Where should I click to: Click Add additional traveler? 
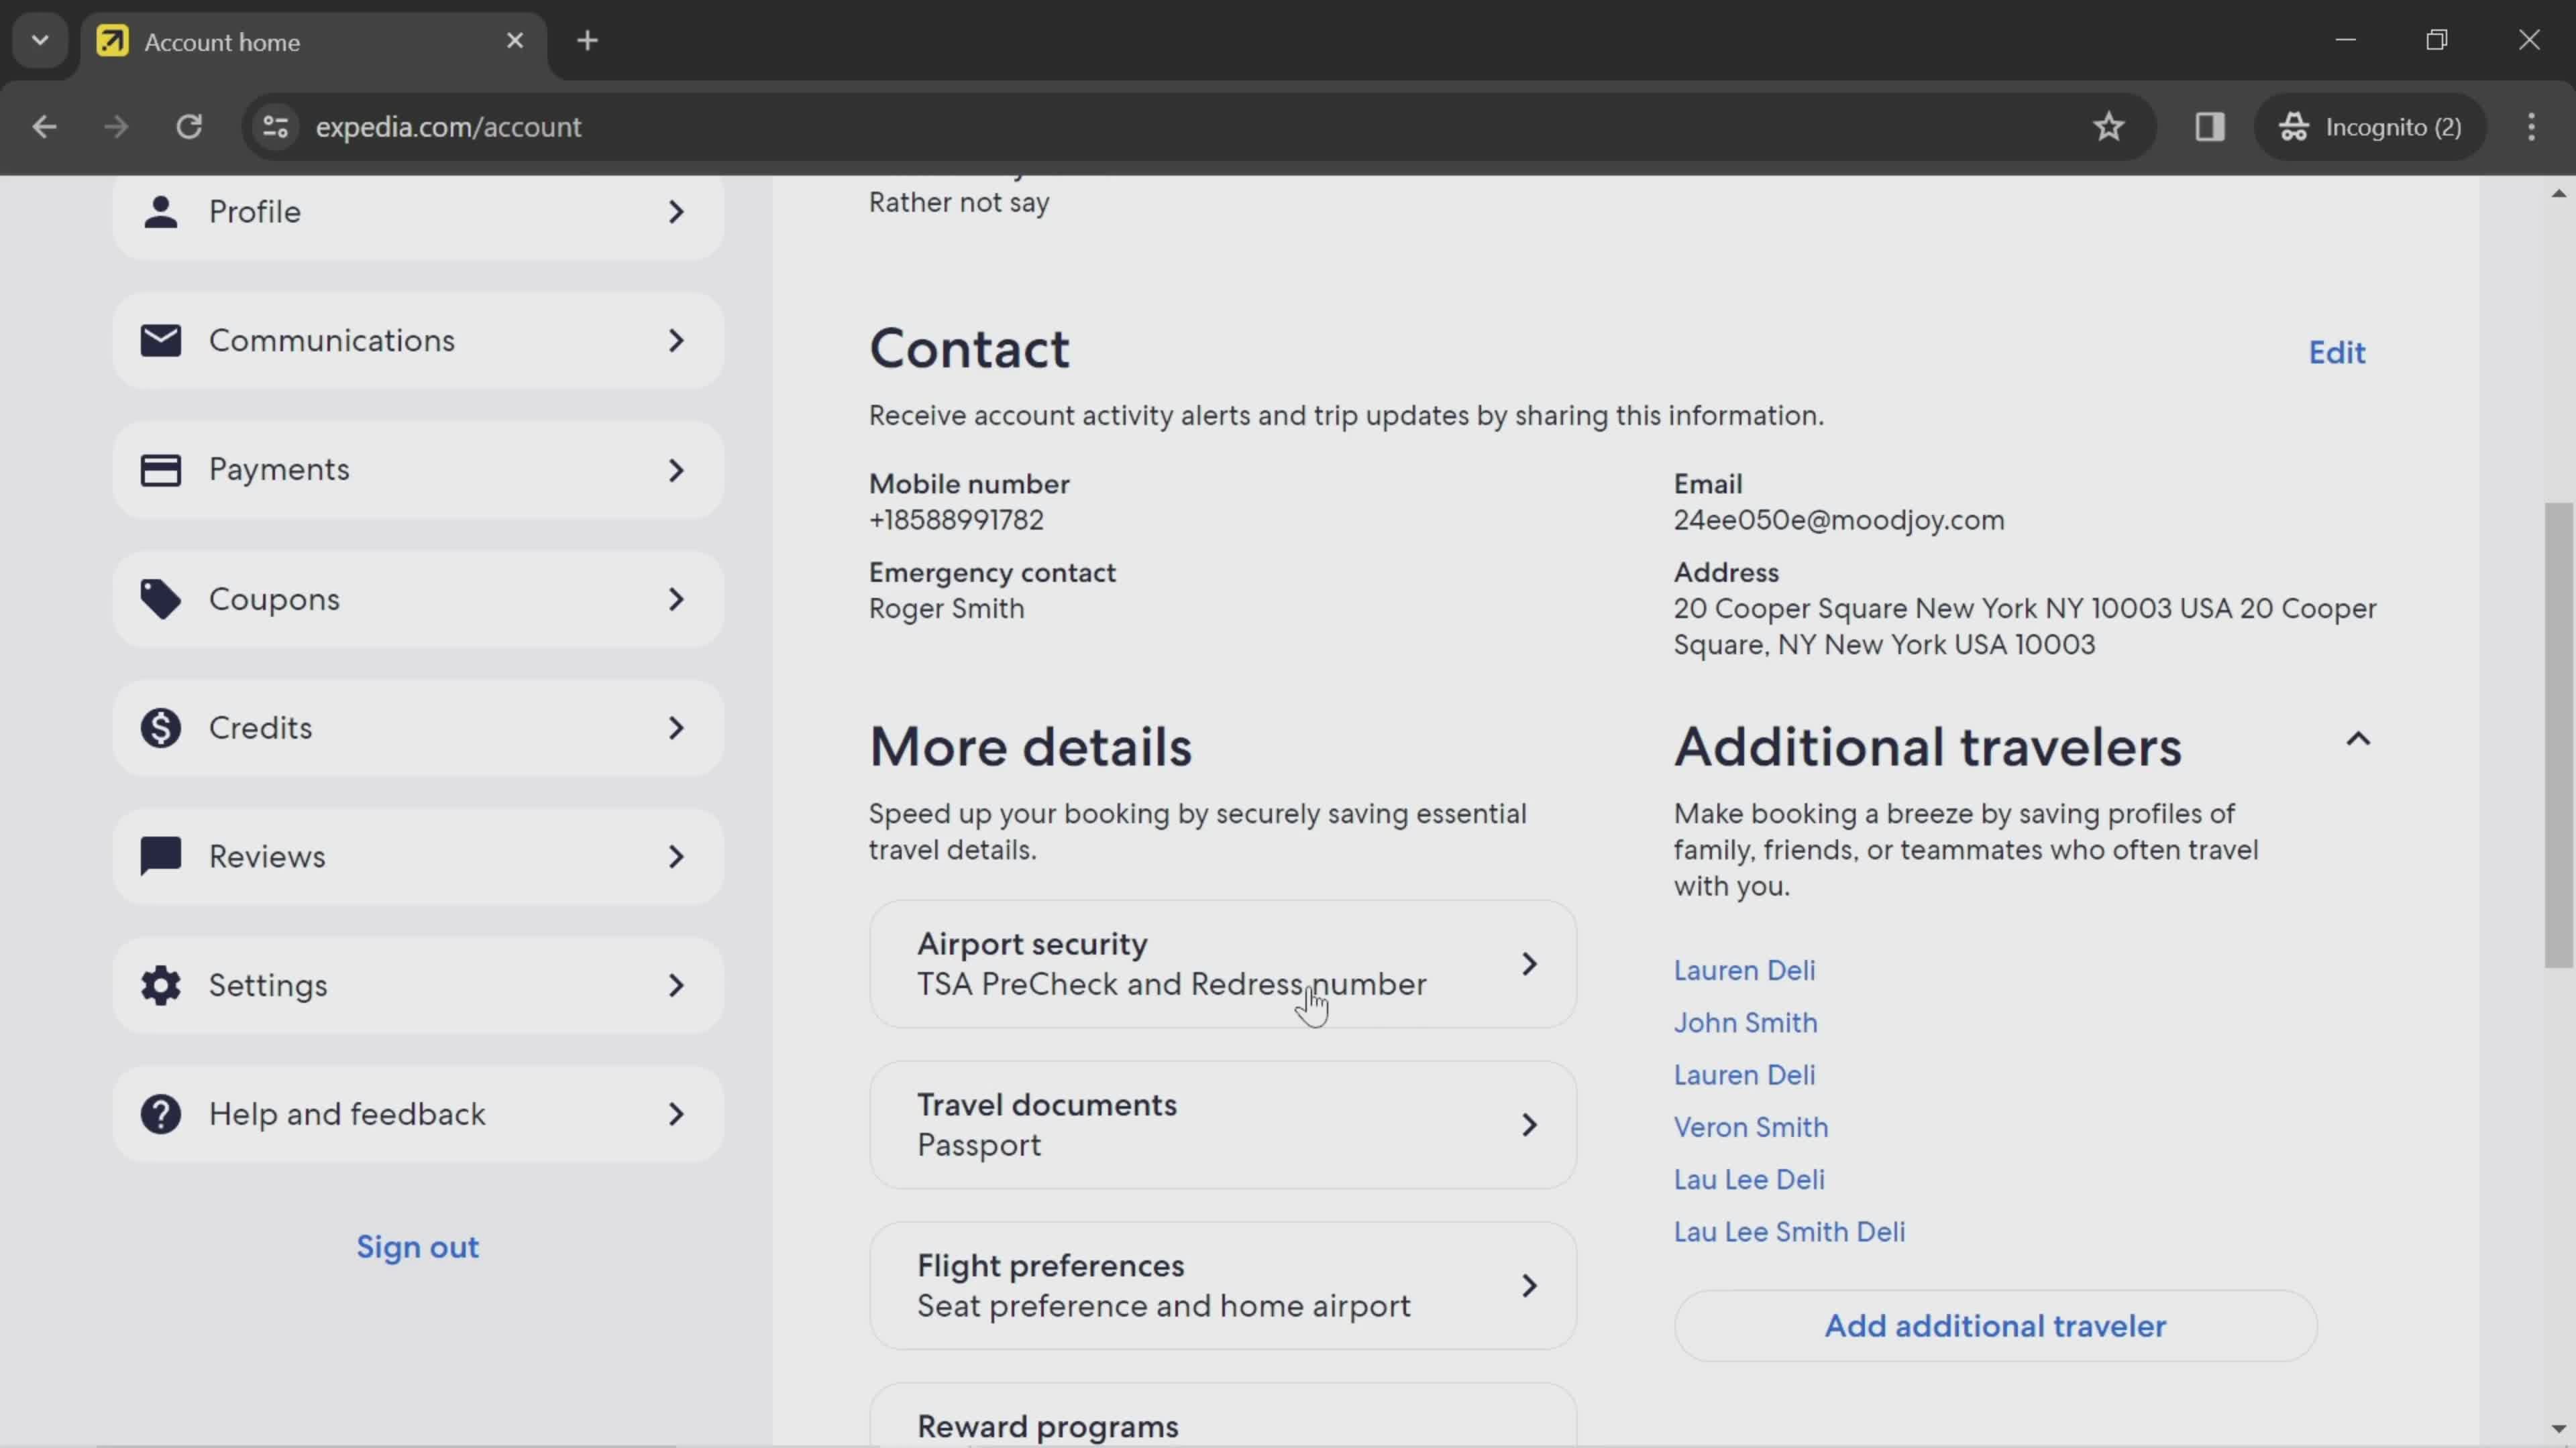point(1996,1324)
